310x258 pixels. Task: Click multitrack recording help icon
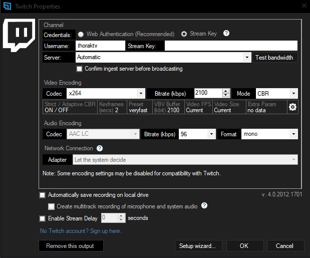(204, 206)
